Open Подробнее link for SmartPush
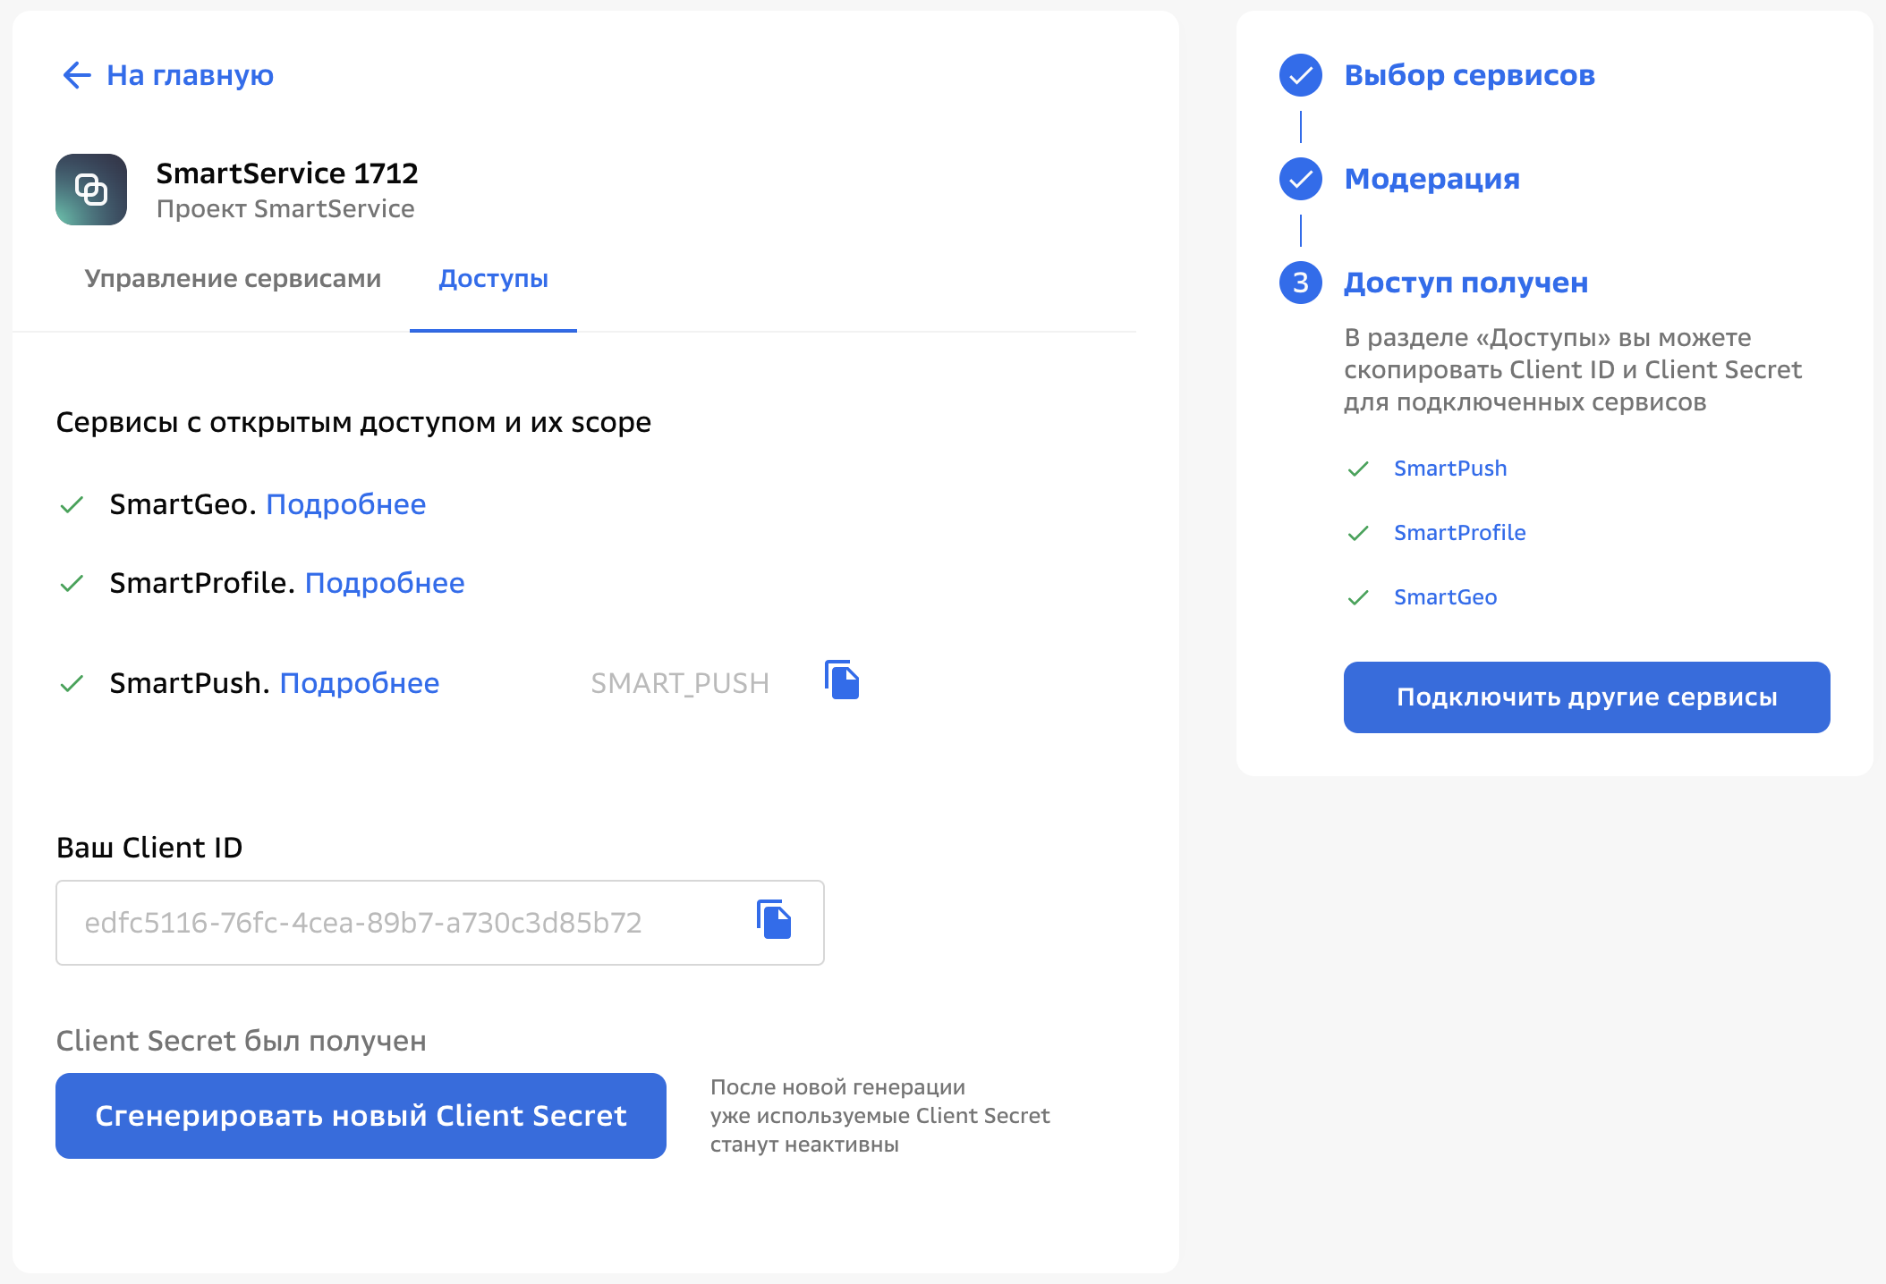This screenshot has height=1284, width=1886. (x=360, y=683)
